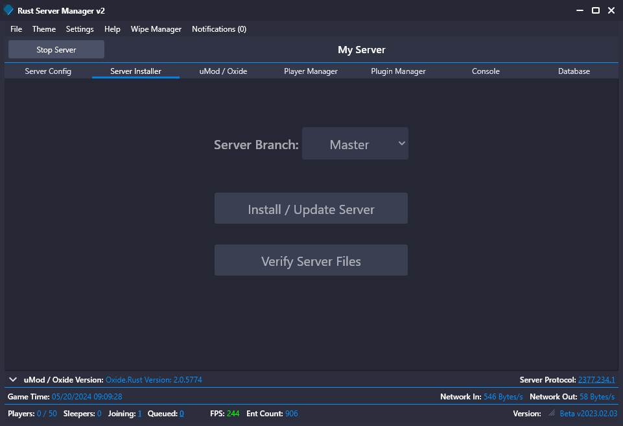Click Install / Update Server button

pos(311,209)
